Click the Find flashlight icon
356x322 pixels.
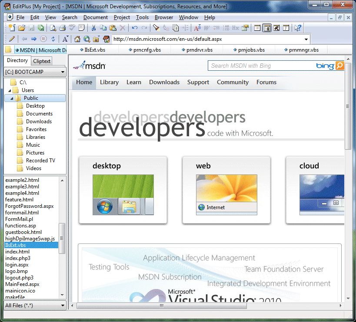[156, 28]
